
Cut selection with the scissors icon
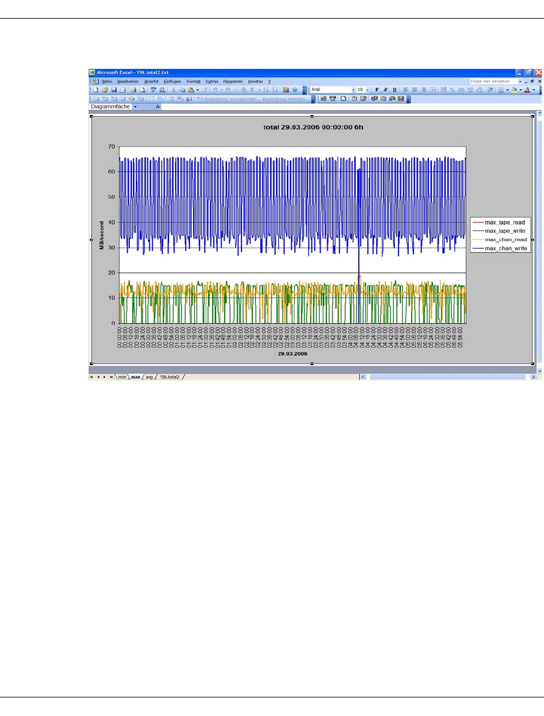pos(173,90)
